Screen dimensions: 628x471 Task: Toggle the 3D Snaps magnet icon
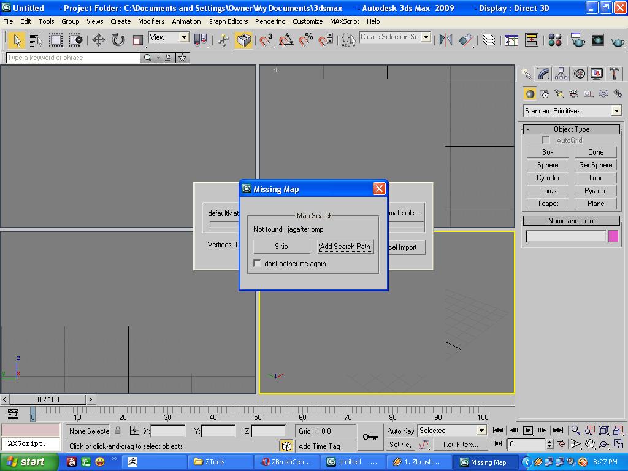click(x=266, y=40)
